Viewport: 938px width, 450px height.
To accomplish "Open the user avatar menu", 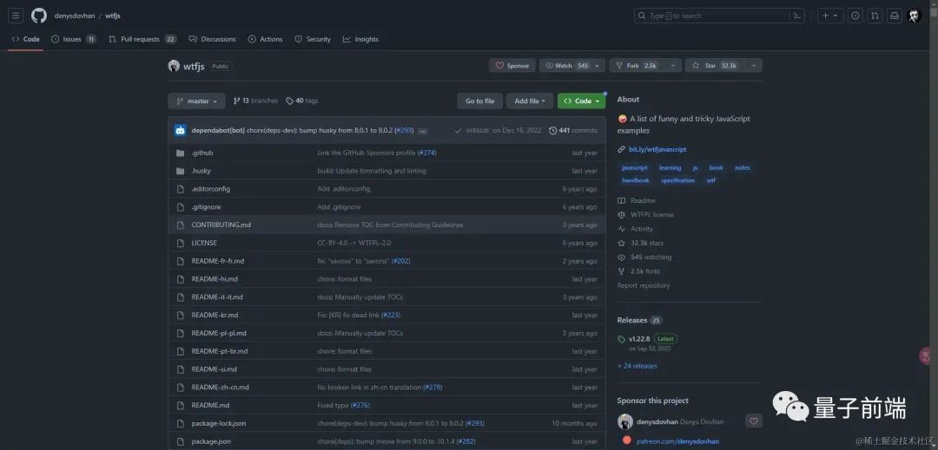I will (914, 16).
